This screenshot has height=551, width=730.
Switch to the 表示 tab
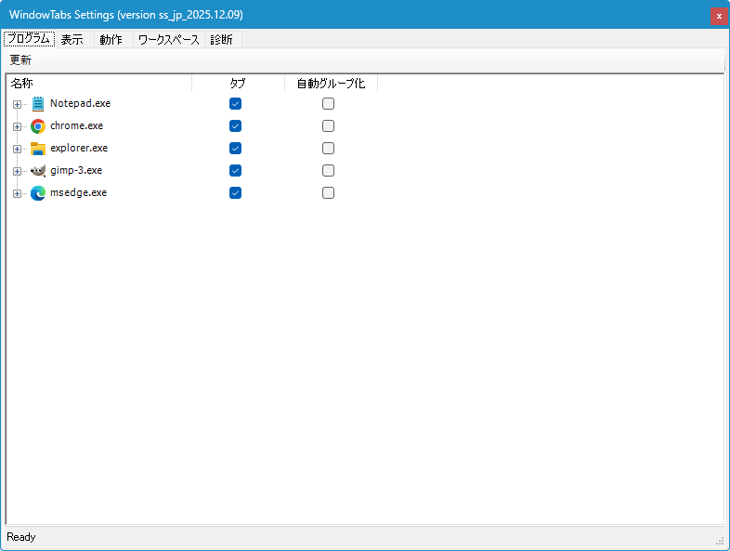click(72, 40)
